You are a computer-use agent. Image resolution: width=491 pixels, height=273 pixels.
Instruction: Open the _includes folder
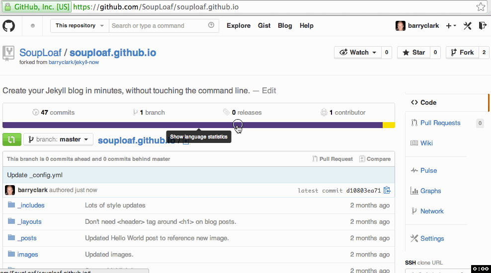(31, 205)
